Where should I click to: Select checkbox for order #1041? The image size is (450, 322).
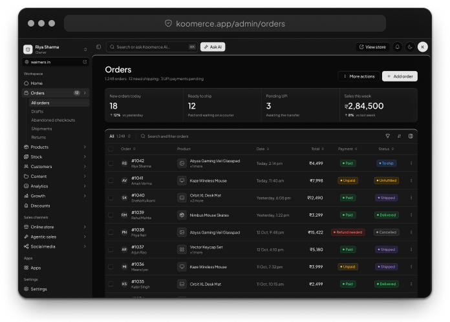111,180
